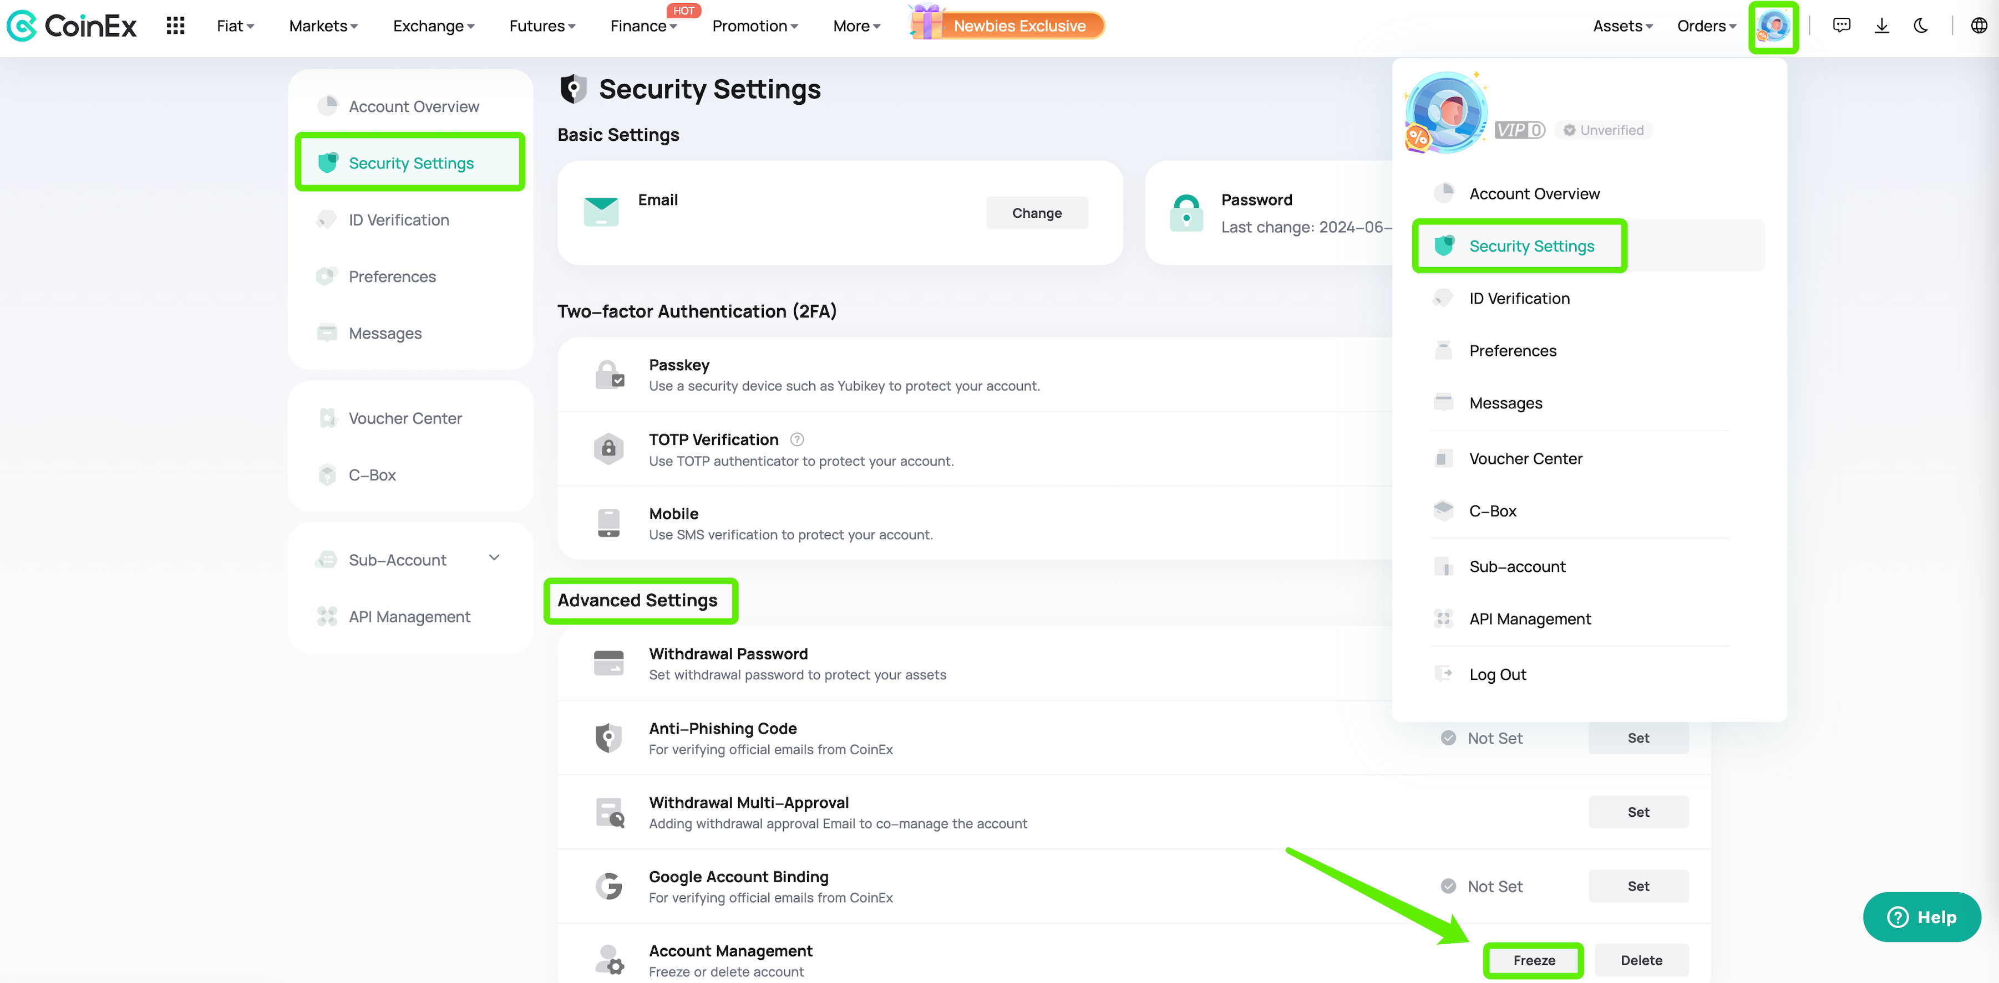This screenshot has height=983, width=1999.
Task: Open the download app icon
Action: [1882, 25]
